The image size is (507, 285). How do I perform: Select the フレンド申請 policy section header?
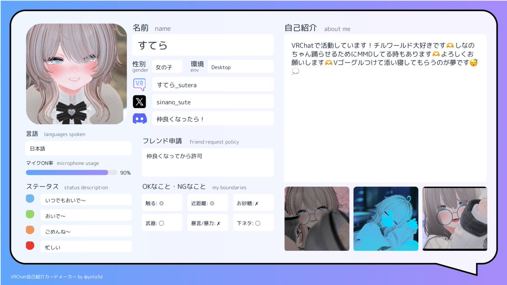(163, 142)
